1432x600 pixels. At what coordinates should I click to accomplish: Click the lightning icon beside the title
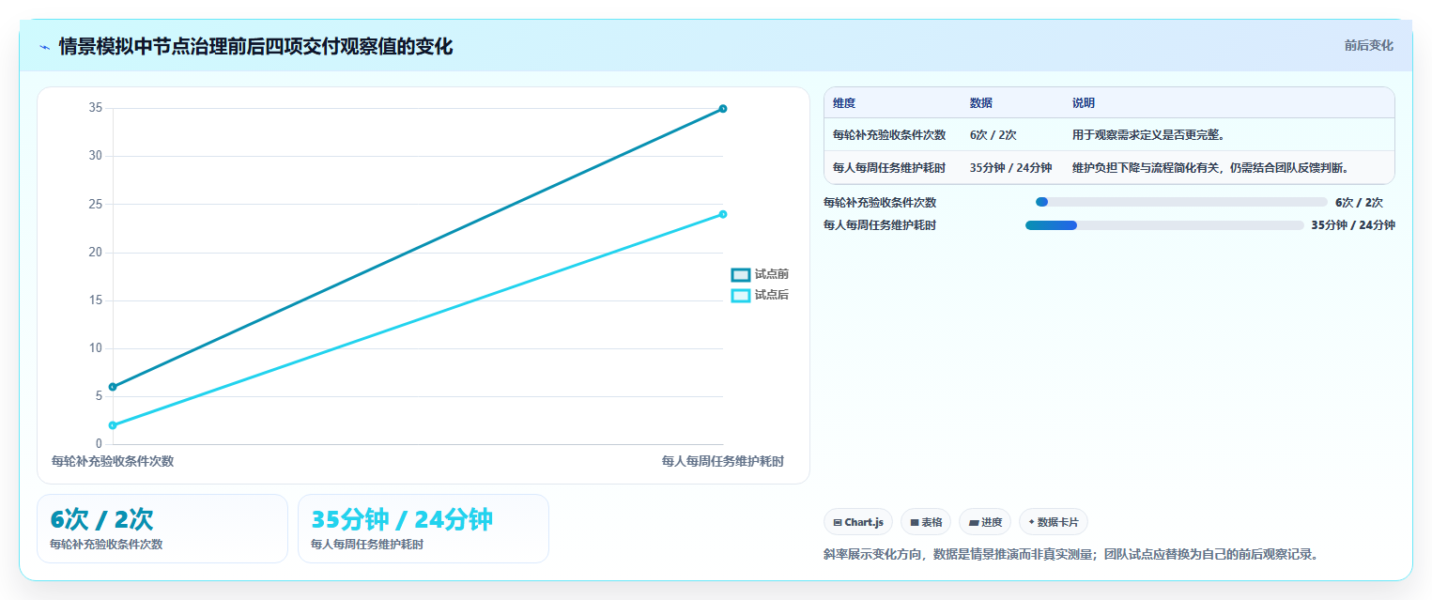[44, 47]
